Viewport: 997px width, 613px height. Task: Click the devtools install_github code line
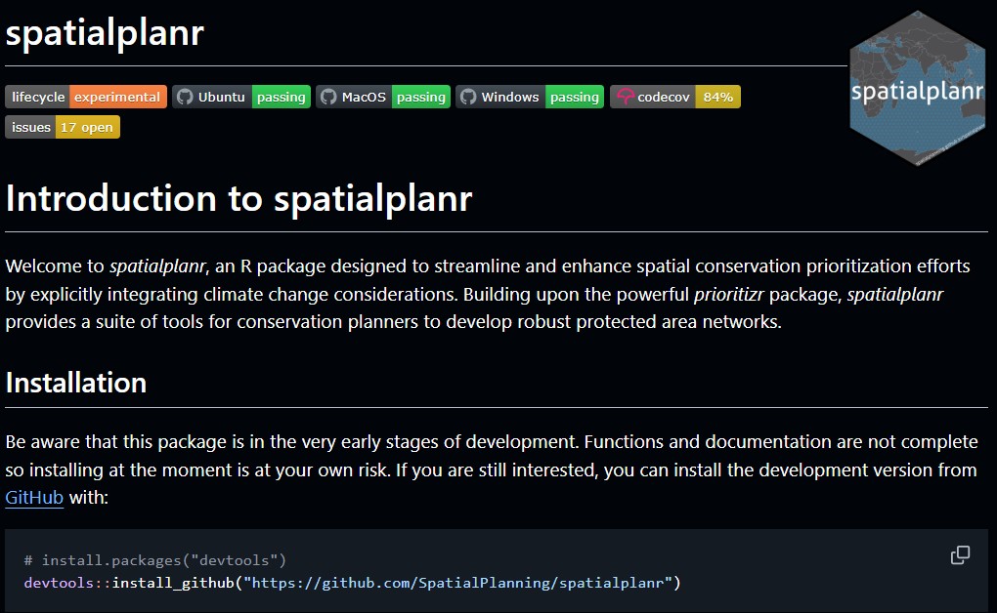click(x=352, y=583)
